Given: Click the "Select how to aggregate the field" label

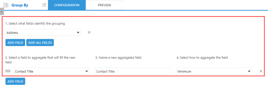Looking at the screenshot, I should pyautogui.click(x=202, y=57).
